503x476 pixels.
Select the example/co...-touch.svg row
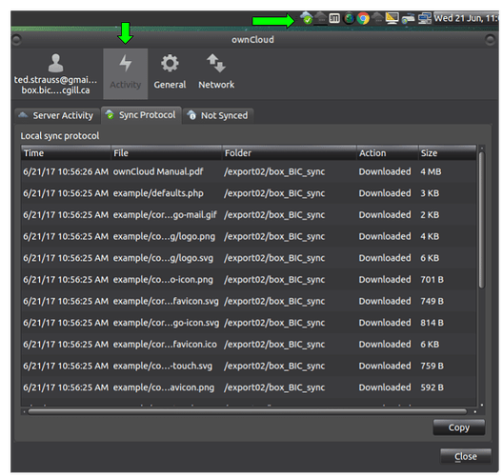(x=249, y=367)
